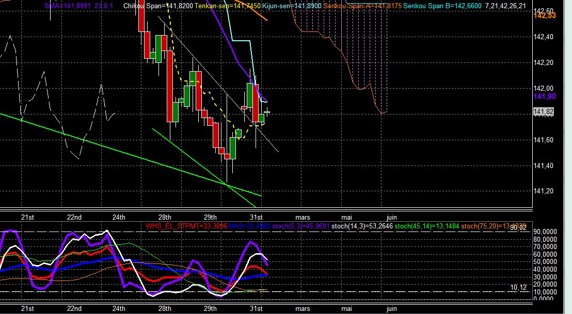Viewport: 572px width, 314px height.
Task: Select the 50,0000 stochastic scale value
Action: click(545, 262)
